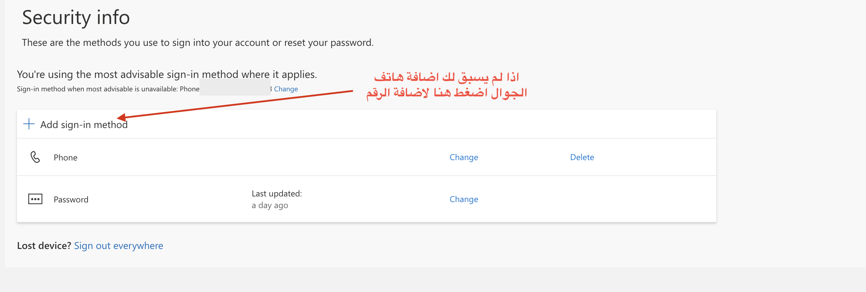Screen dimensions: 866x292
Task: Click the red Arabic annotation text
Action: point(446,85)
